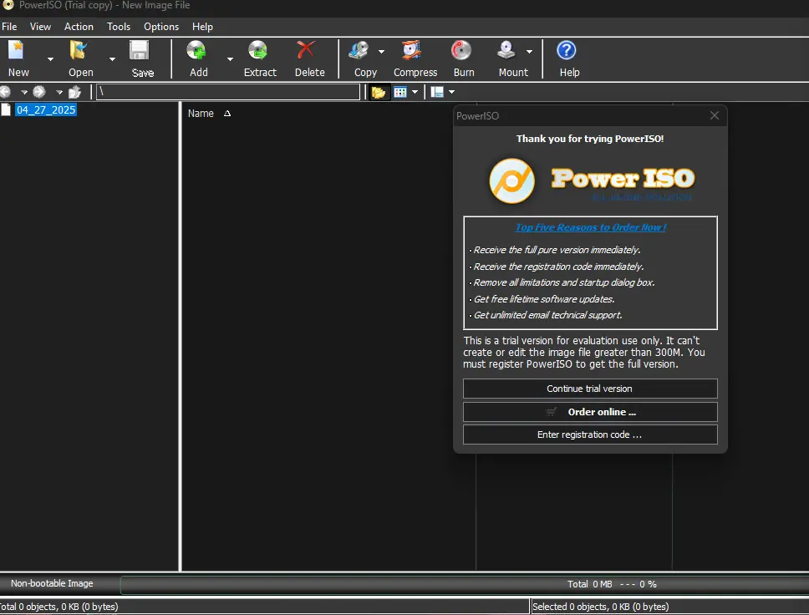The height and width of the screenshot is (615, 809).
Task: Click the PowerISO logo in the dialog
Action: point(591,181)
